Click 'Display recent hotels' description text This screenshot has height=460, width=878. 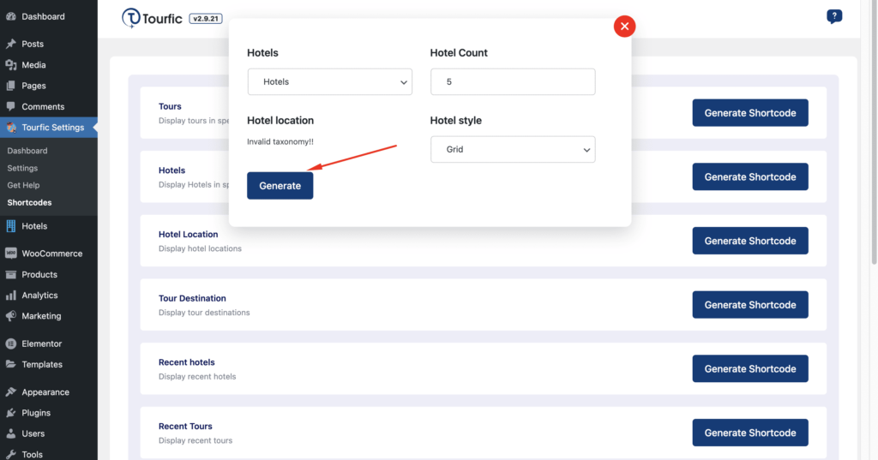pyautogui.click(x=197, y=377)
